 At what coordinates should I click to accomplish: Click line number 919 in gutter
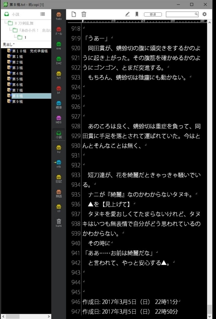[x=75, y=38]
